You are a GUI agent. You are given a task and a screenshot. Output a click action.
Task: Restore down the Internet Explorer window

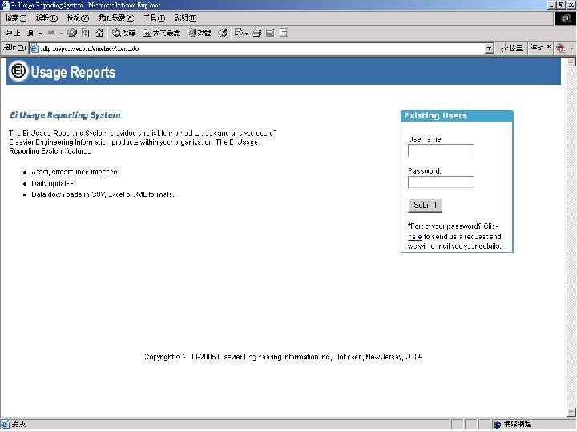560,5
